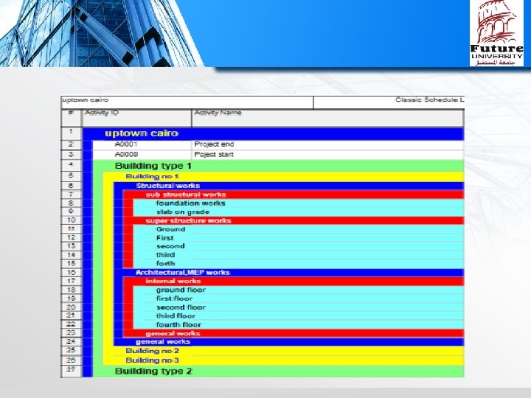Click the forth row
The image size is (531, 398).
299,264
